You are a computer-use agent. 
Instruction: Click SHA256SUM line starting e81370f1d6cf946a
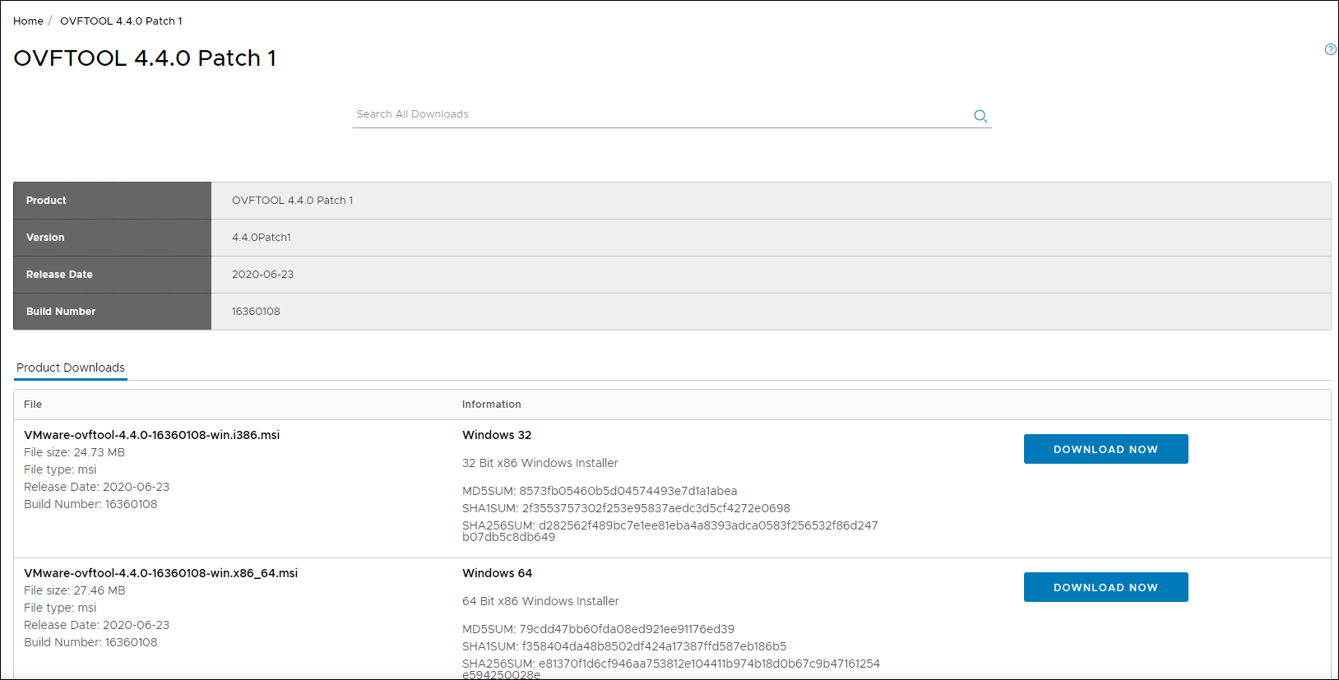pyautogui.click(x=671, y=668)
